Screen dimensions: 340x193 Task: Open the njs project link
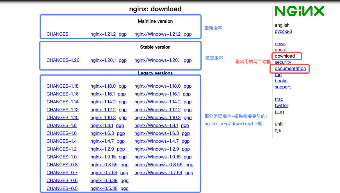click(x=278, y=130)
